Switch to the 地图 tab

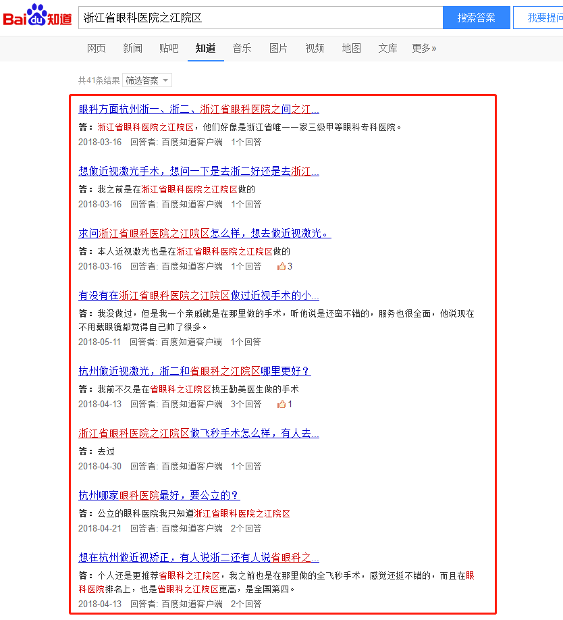pos(351,48)
